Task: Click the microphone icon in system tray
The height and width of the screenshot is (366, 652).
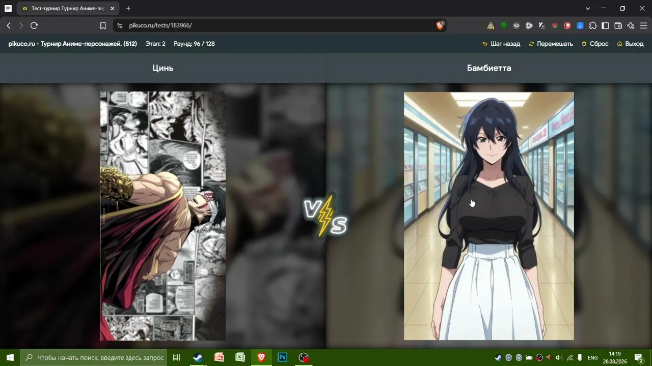Action: coord(580,357)
